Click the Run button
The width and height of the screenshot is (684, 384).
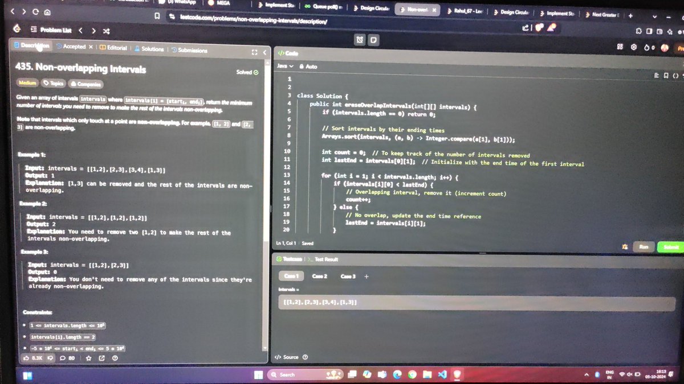643,247
